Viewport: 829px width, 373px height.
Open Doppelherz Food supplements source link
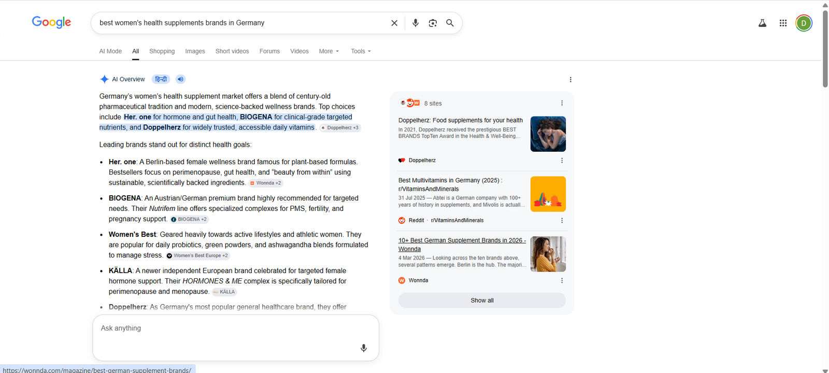pos(461,120)
